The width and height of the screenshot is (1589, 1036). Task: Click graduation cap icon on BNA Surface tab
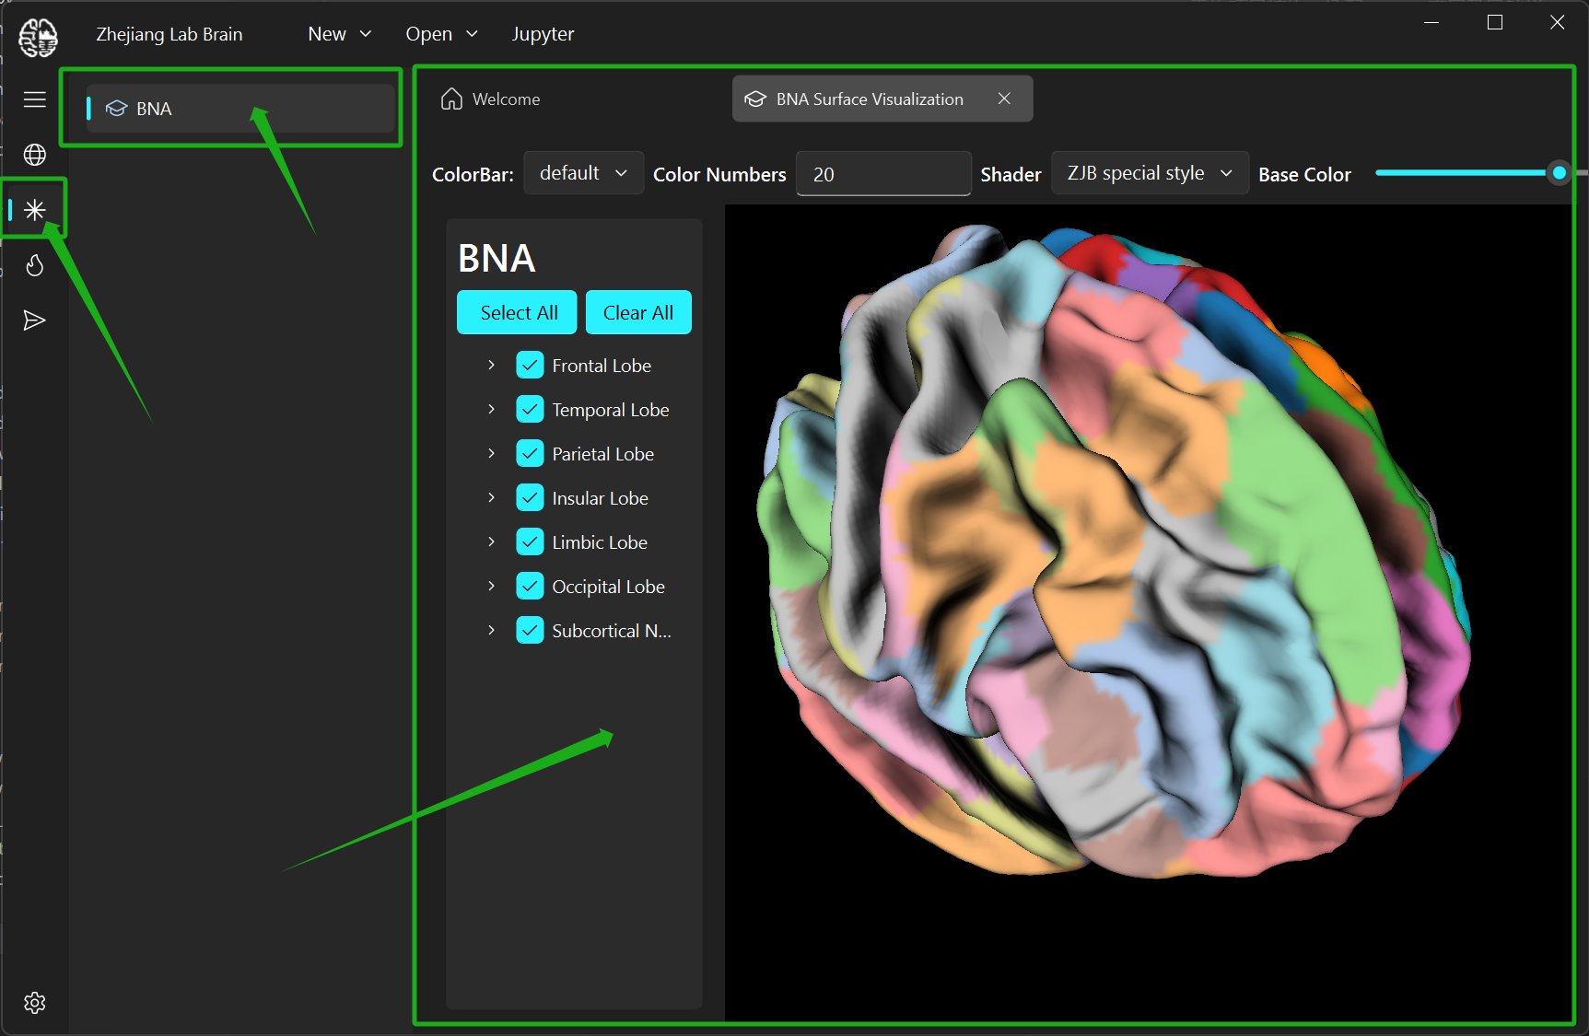click(755, 99)
